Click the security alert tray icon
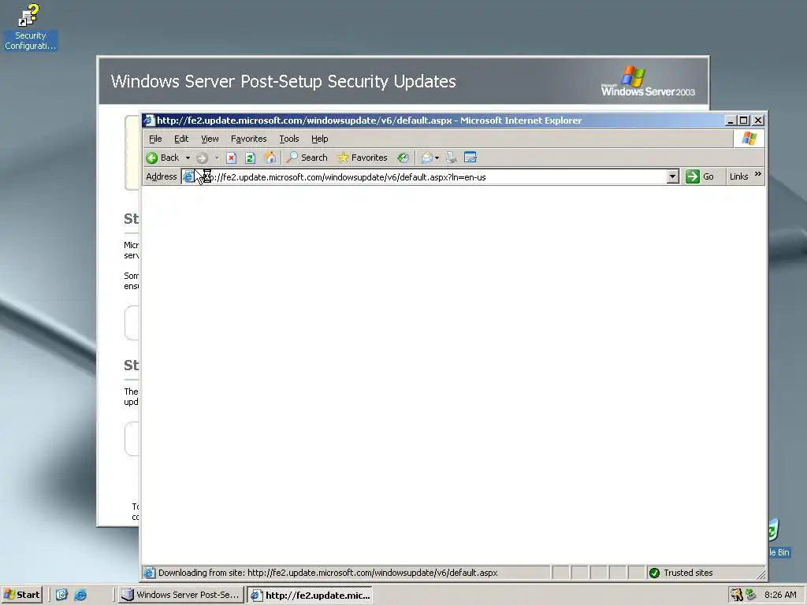This screenshot has width=807, height=605. click(737, 596)
